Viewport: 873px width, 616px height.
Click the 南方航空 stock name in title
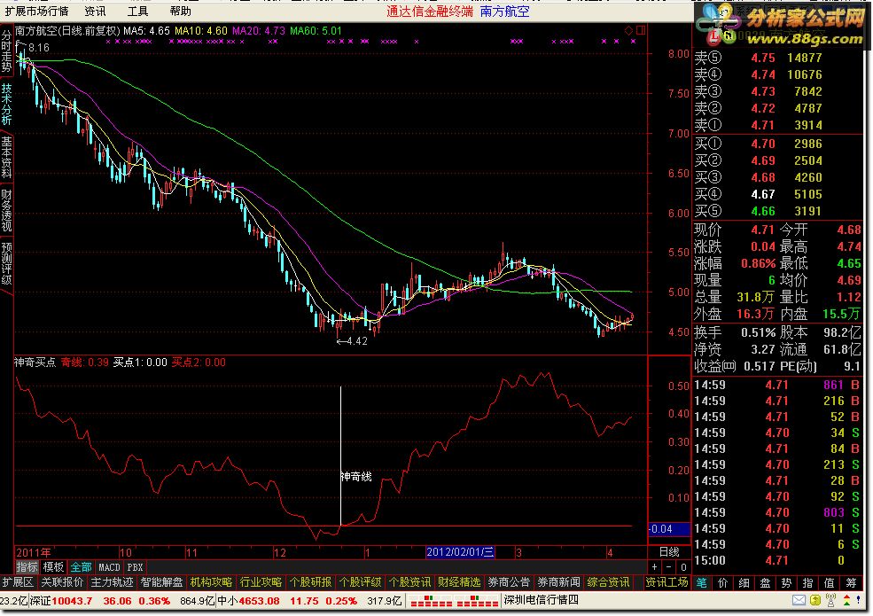pos(504,12)
